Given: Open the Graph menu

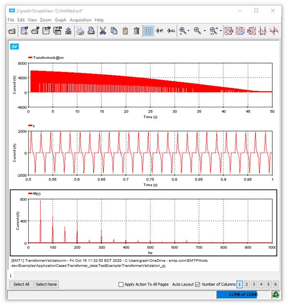Looking at the screenshot, I should pos(61,20).
